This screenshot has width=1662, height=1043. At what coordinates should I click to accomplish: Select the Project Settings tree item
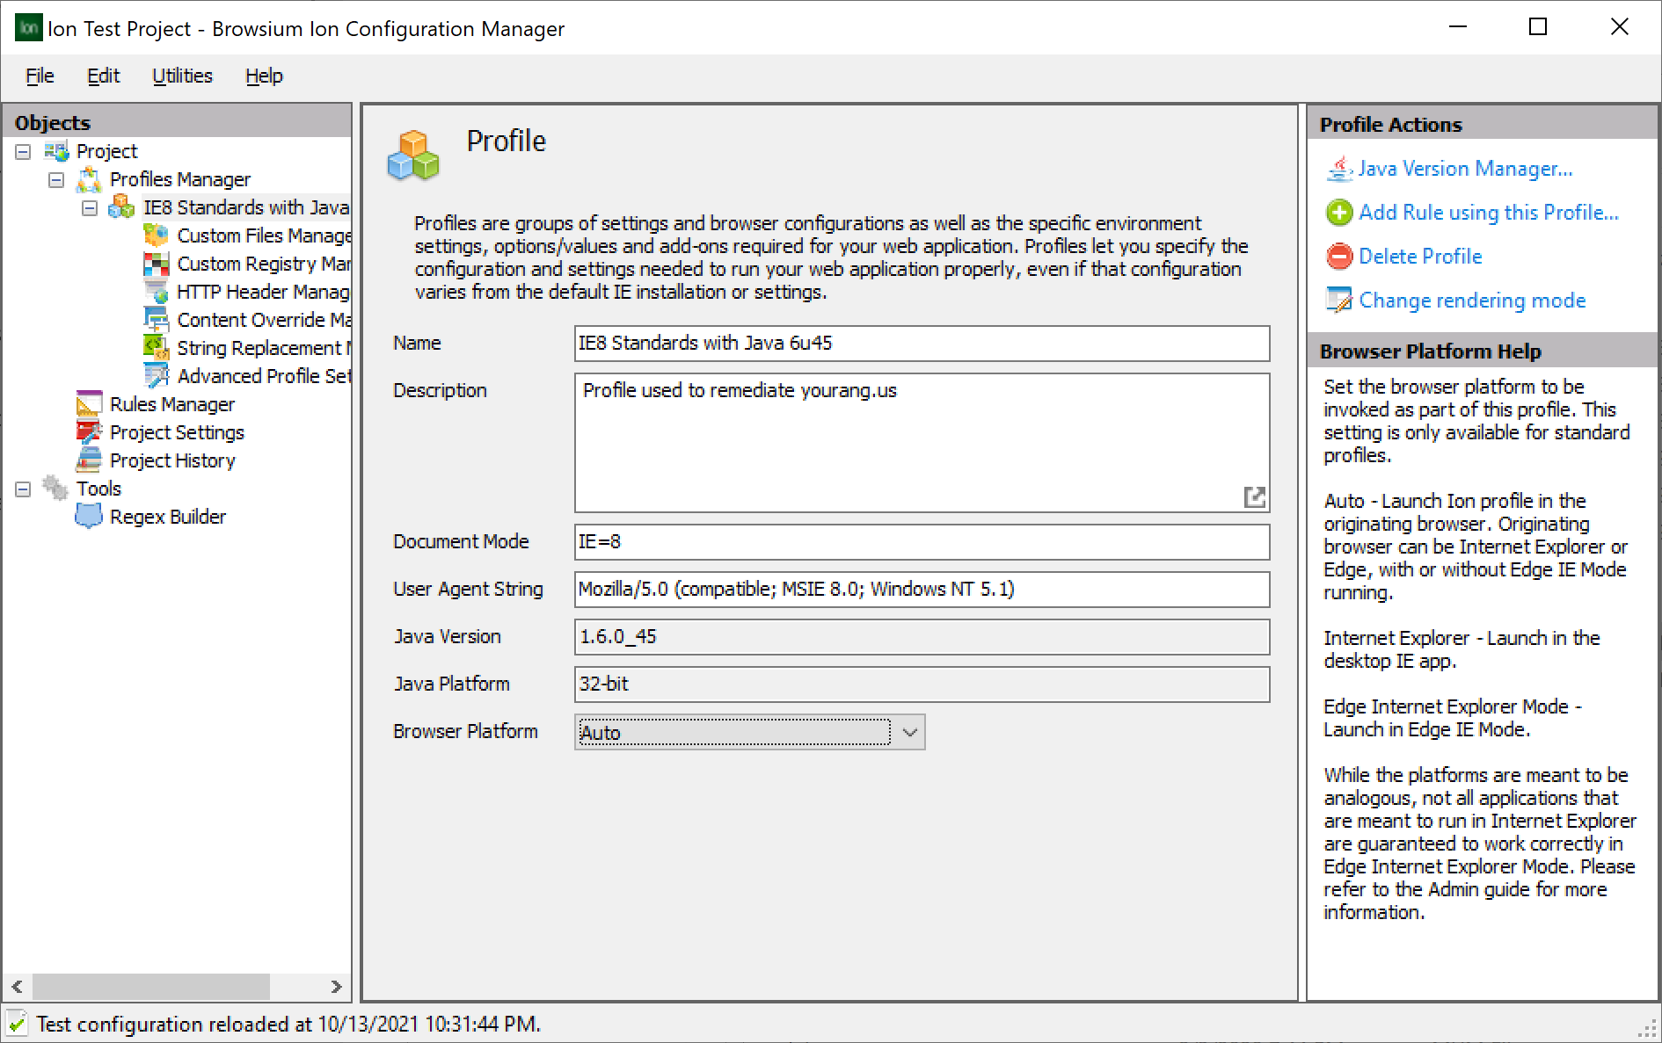point(177,431)
